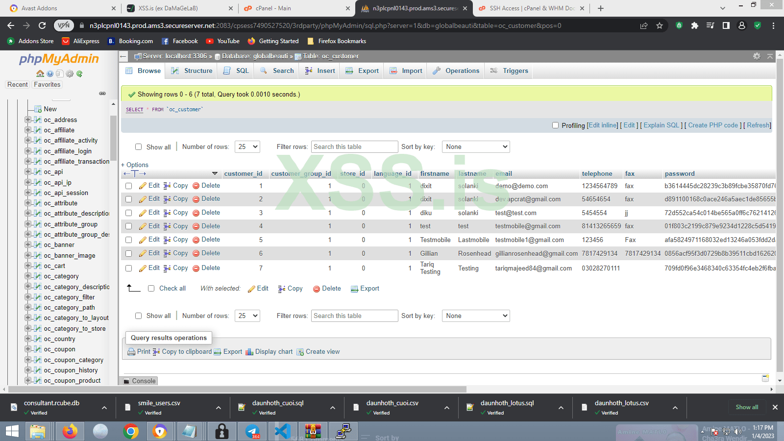784x441 pixels.
Task: Open phpMyAdmin home via the house icon
Action: tap(40, 73)
